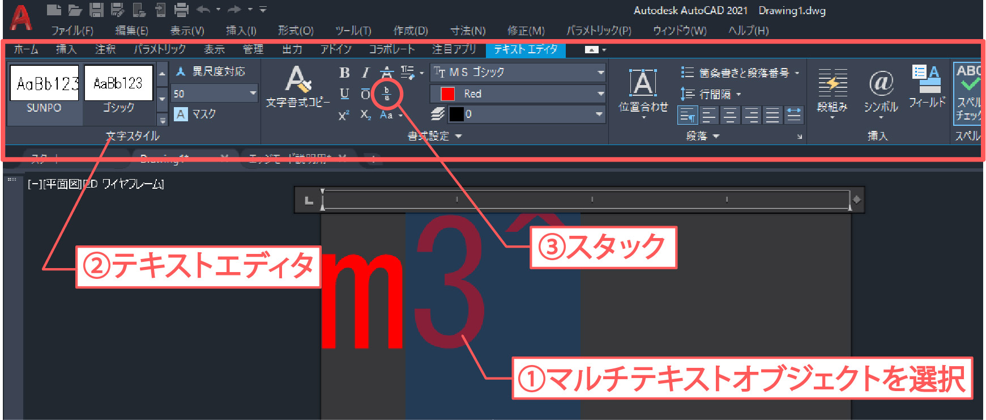Apply superscript with the X² icon
The image size is (986, 420).
(x=344, y=115)
